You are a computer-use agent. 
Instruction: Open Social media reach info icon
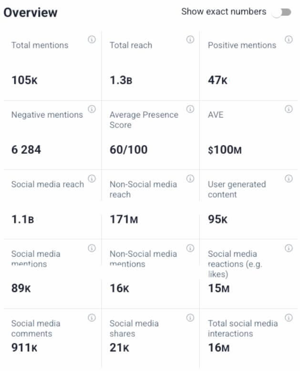92,179
